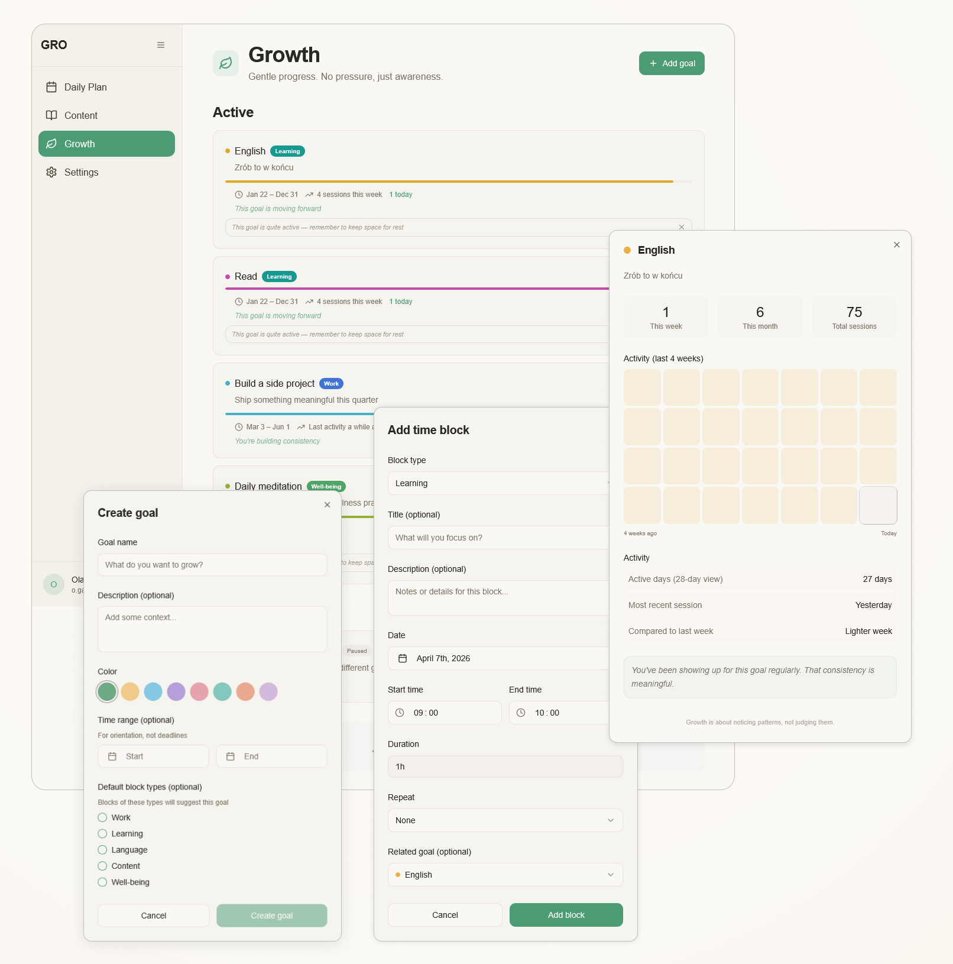This screenshot has height=964, width=953.
Task: Edit the Start time value 09:00
Action: [x=426, y=713]
